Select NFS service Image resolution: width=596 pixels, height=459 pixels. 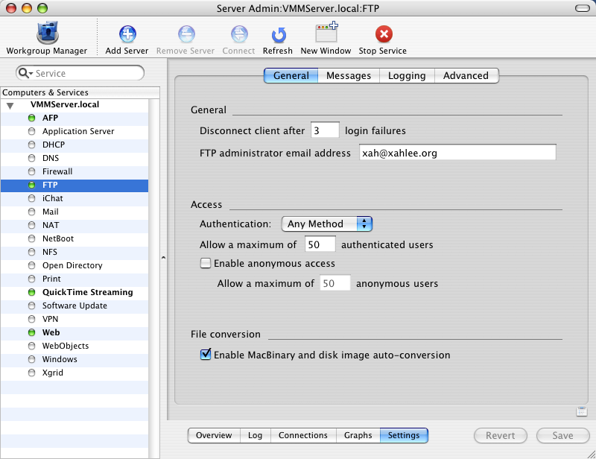point(74,252)
